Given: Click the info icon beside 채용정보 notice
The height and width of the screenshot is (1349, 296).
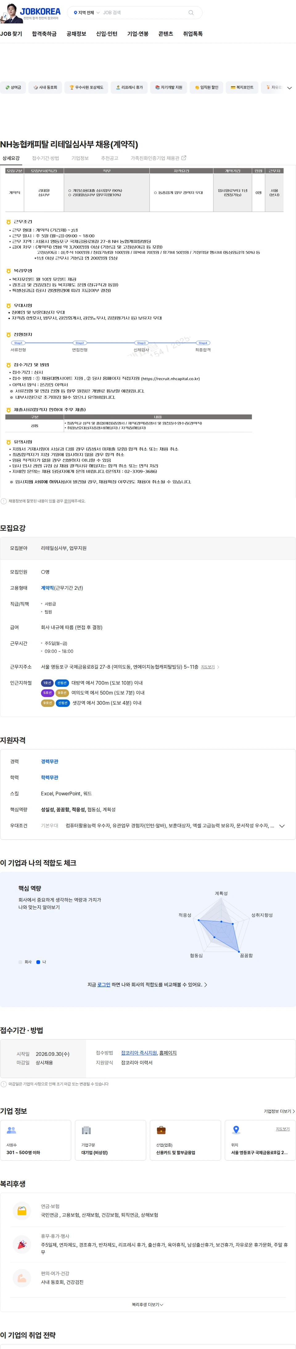Looking at the screenshot, I should 4,501.
